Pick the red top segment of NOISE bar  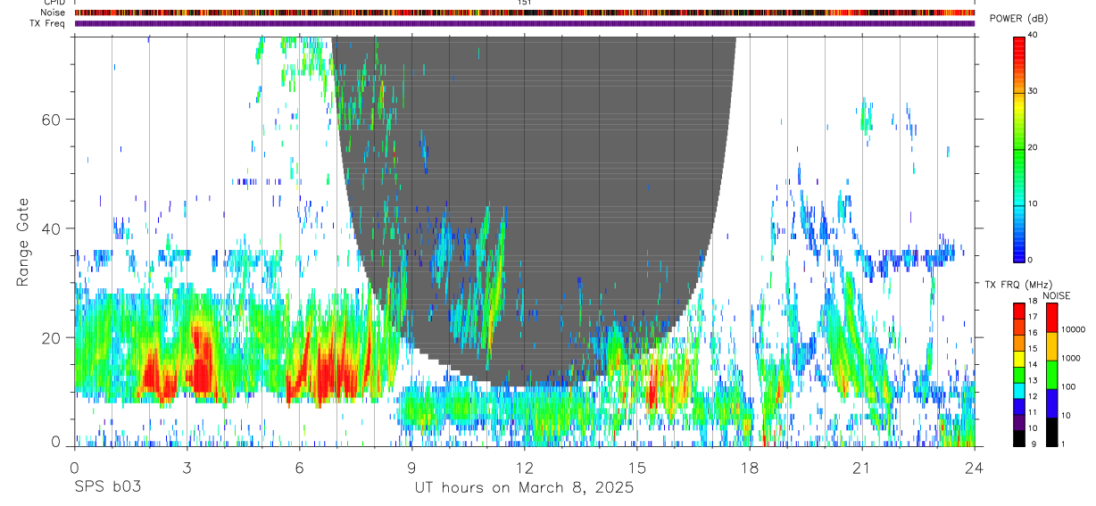pos(1051,318)
